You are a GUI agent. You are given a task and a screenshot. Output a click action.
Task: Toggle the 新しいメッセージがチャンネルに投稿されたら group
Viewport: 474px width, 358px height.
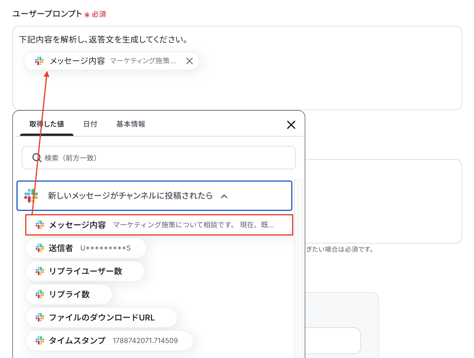click(x=154, y=196)
